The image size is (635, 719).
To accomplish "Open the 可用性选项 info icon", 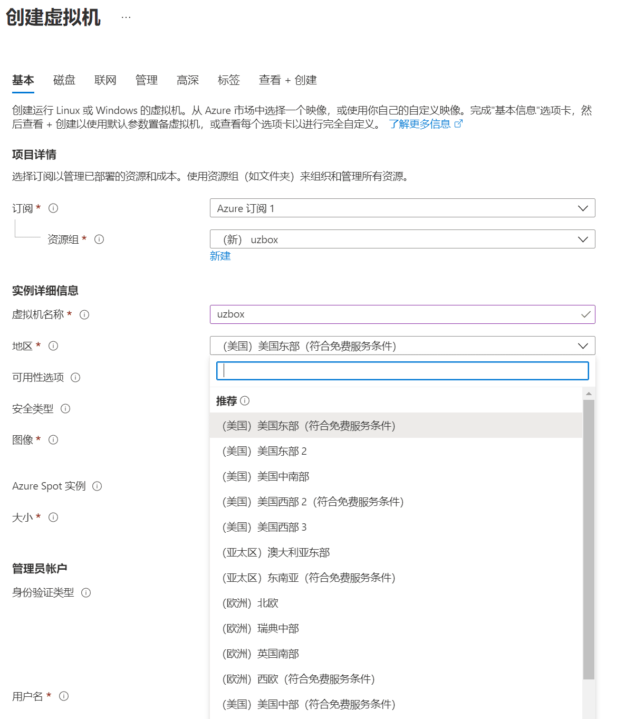I will pos(75,377).
